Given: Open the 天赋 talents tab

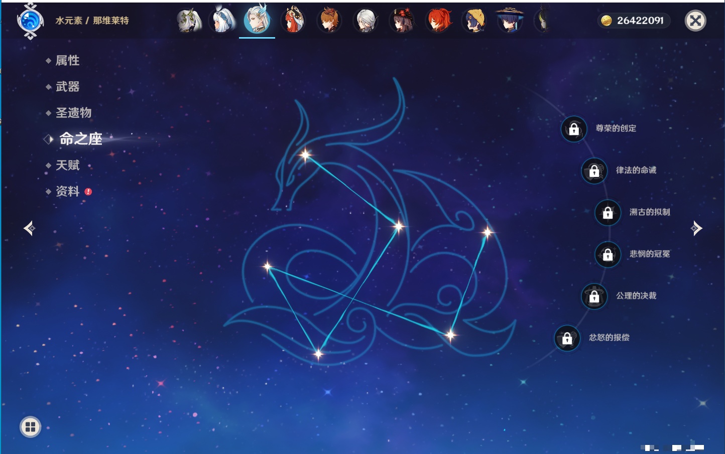Looking at the screenshot, I should 67,165.
